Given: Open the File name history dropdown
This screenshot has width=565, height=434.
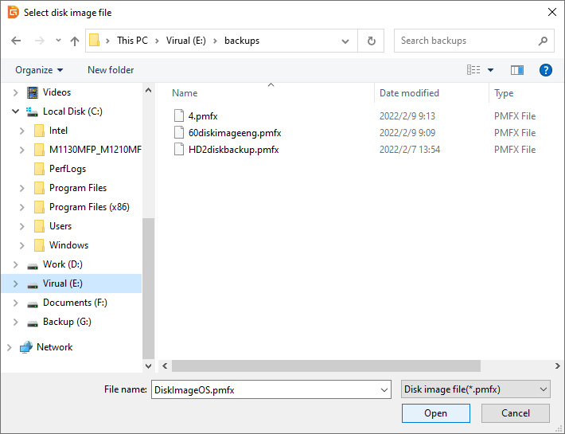Looking at the screenshot, I should point(385,389).
